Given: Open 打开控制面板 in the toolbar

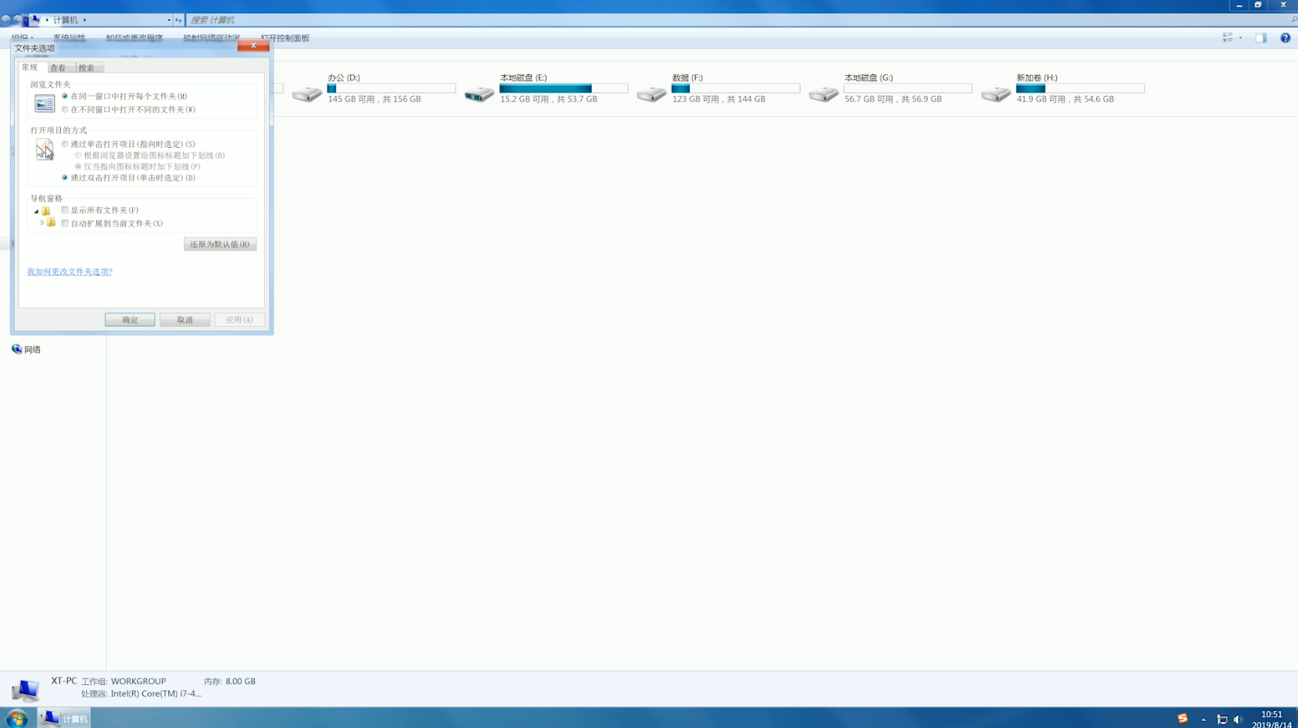Looking at the screenshot, I should pos(285,38).
